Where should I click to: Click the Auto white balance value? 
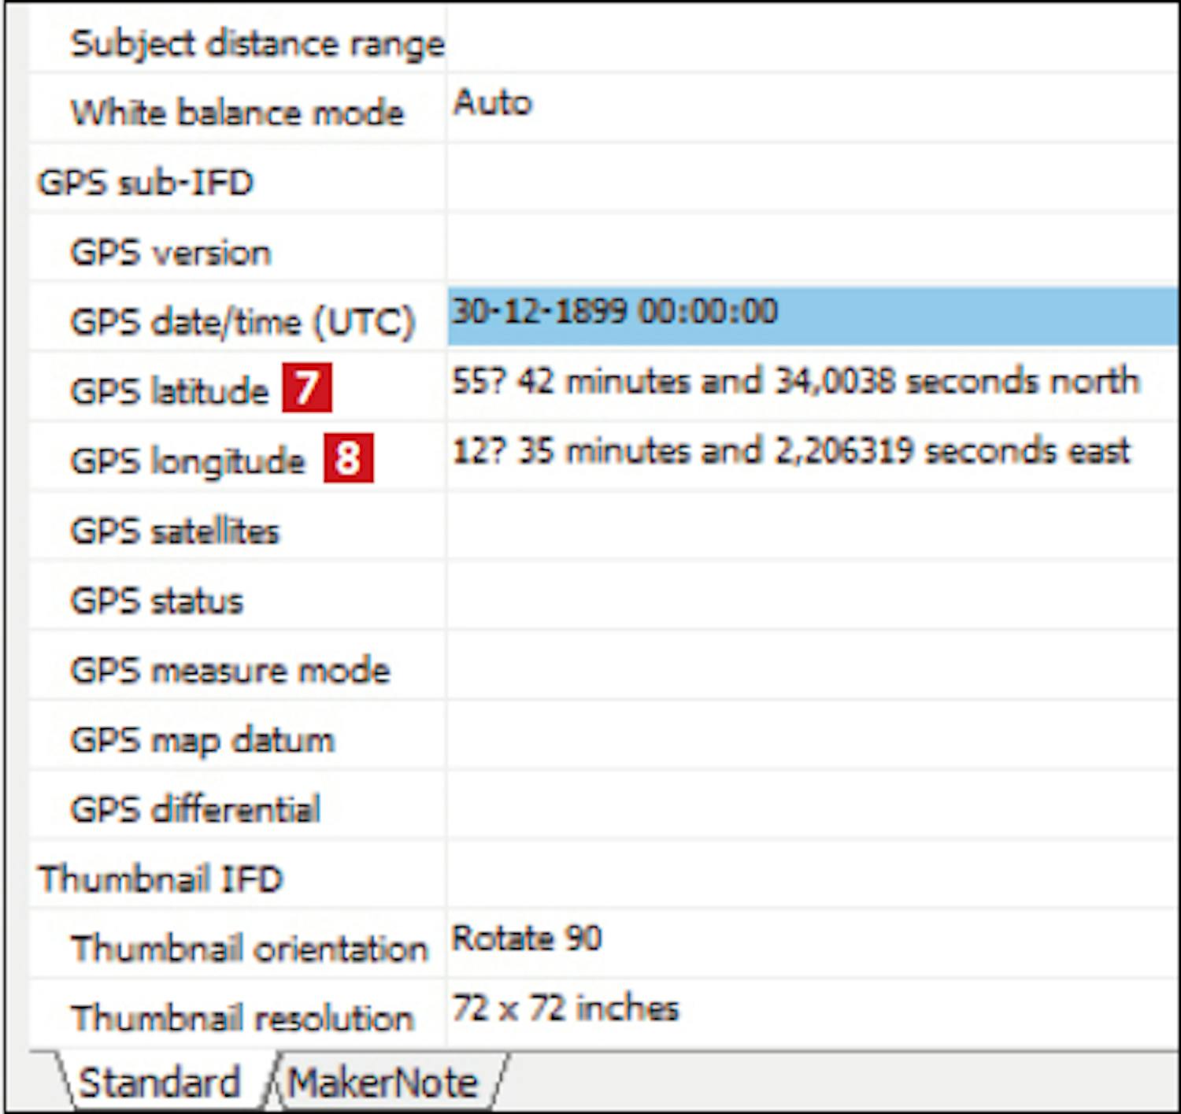pos(492,103)
